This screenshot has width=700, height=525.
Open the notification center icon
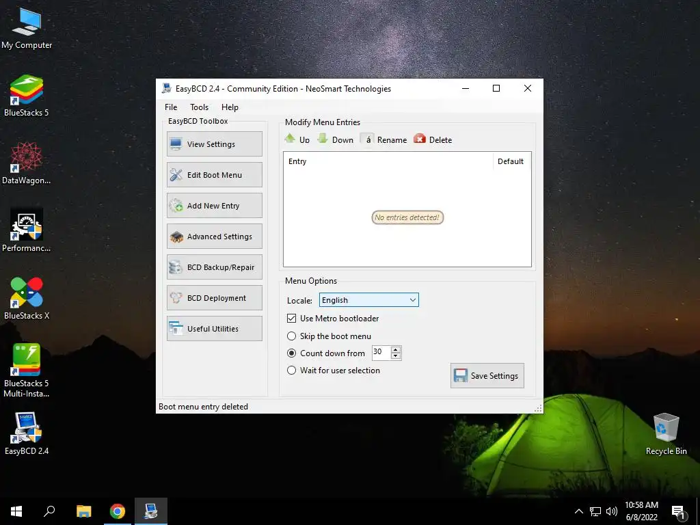(x=679, y=512)
